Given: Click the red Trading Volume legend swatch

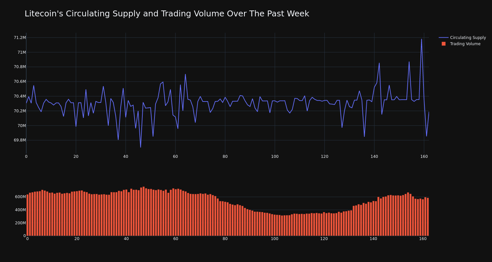Looking at the screenshot, I should (x=443, y=44).
